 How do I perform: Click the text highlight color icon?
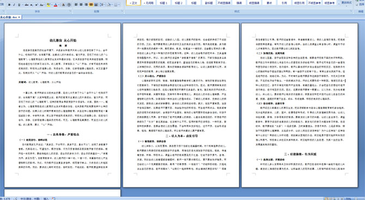(x=48, y=5)
